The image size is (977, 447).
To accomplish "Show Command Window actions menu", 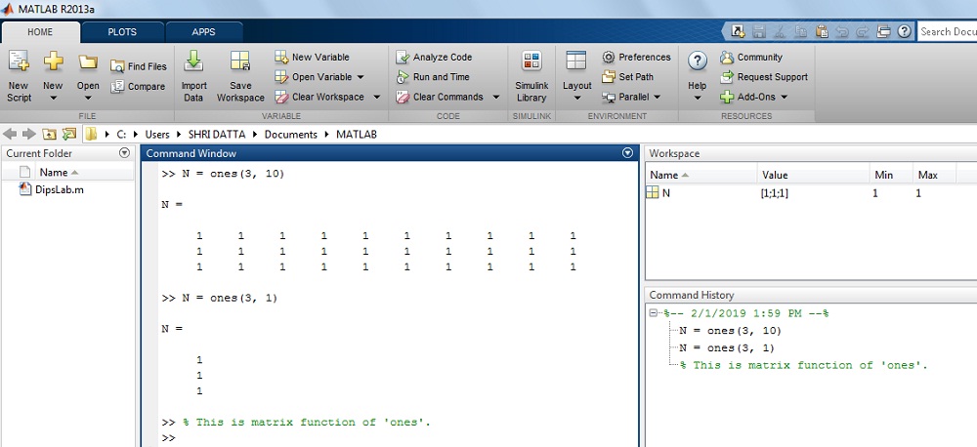I will pos(627,153).
